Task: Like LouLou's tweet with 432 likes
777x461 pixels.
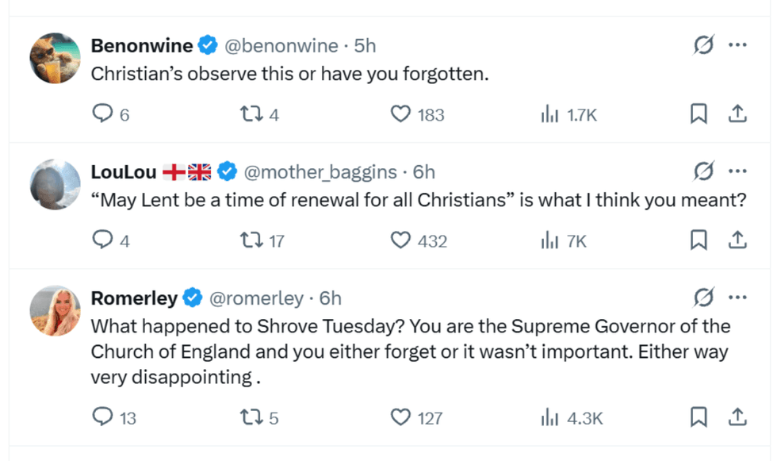Action: point(402,240)
